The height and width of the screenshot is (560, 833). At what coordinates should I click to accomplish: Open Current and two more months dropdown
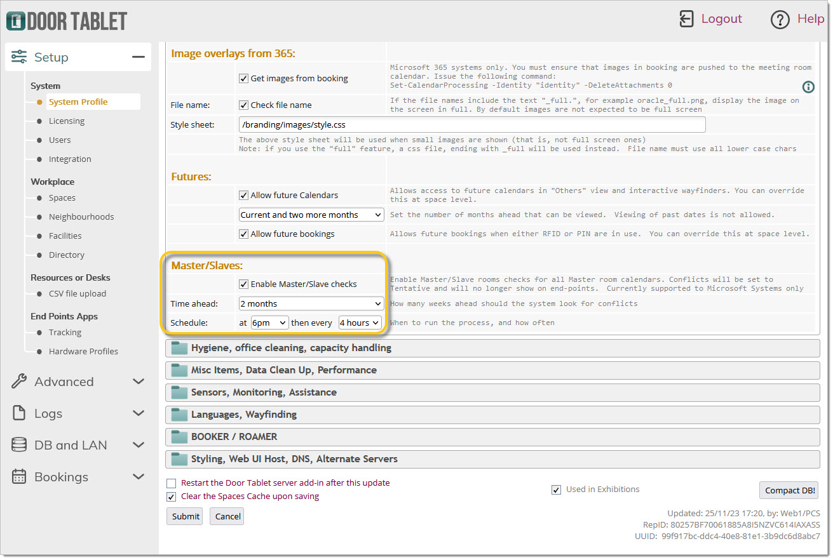pyautogui.click(x=311, y=215)
